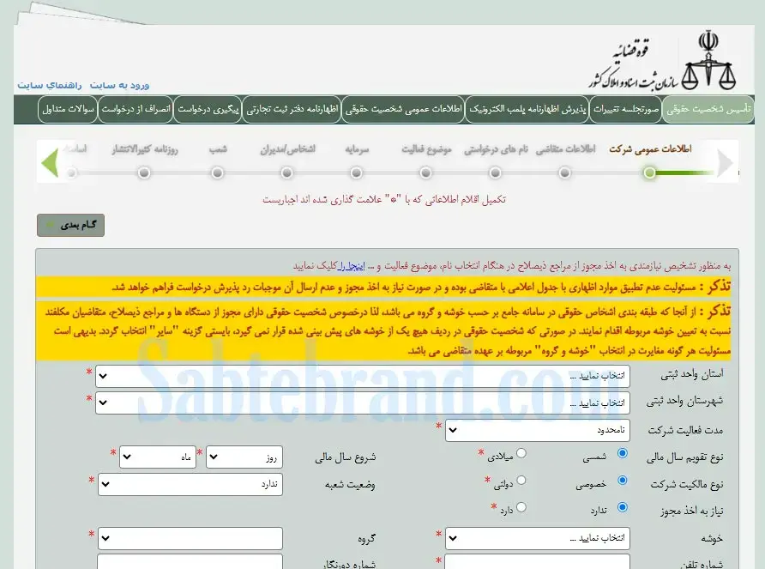The height and width of the screenshot is (569, 765).
Task: Click the green left arrow in the step bar
Action: pyautogui.click(x=50, y=162)
